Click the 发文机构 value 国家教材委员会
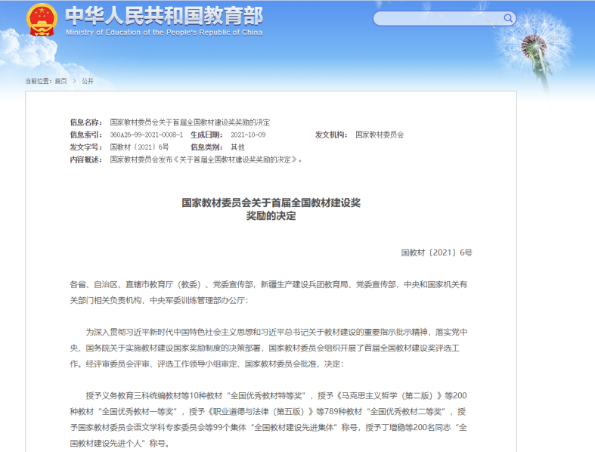This screenshot has width=595, height=452. click(x=380, y=135)
